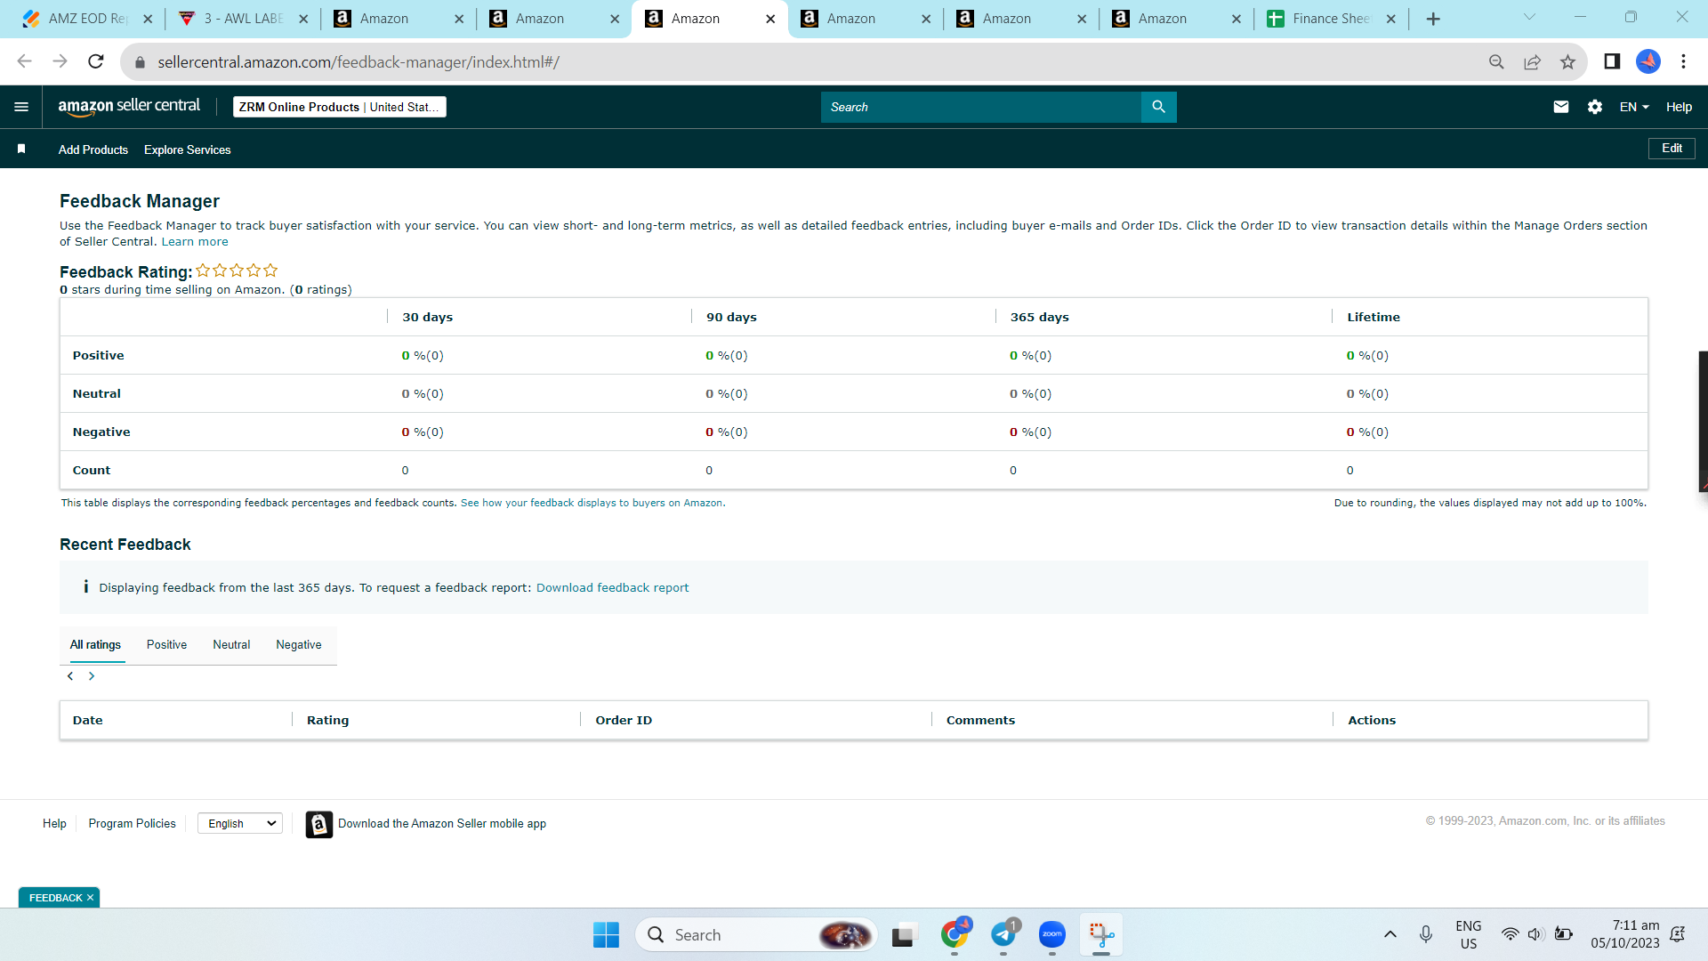The width and height of the screenshot is (1708, 961).
Task: Go to previous page of feedback results
Action: 70,676
